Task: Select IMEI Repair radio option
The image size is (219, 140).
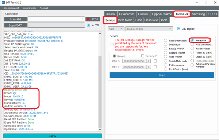Action: [165, 44]
